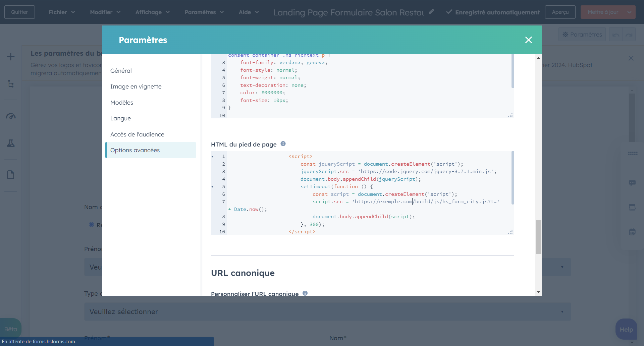This screenshot has height=346, width=644.
Task: Click the background page vertical scrollbar
Action: (x=632, y=117)
